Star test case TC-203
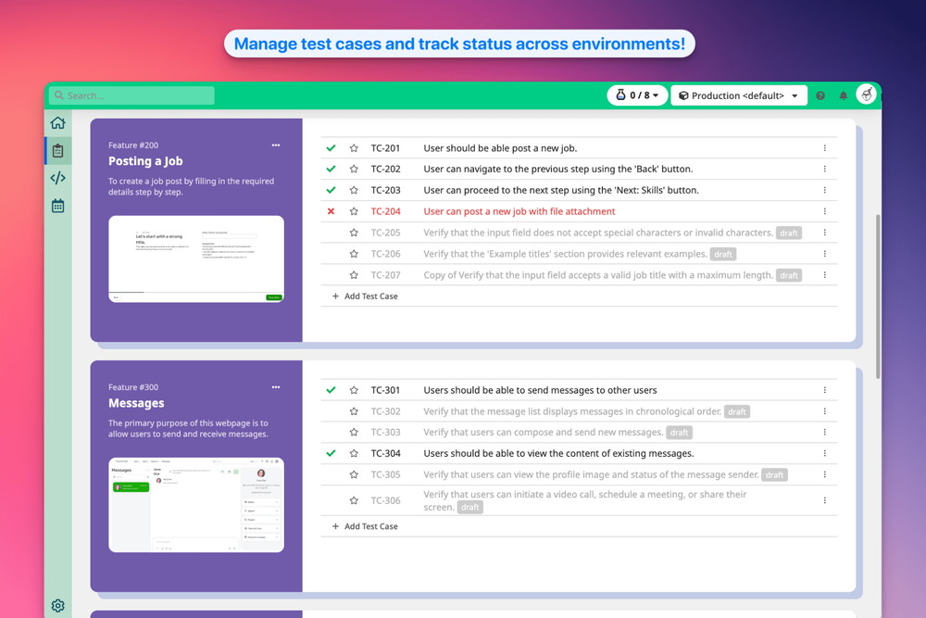926x618 pixels. (x=354, y=190)
